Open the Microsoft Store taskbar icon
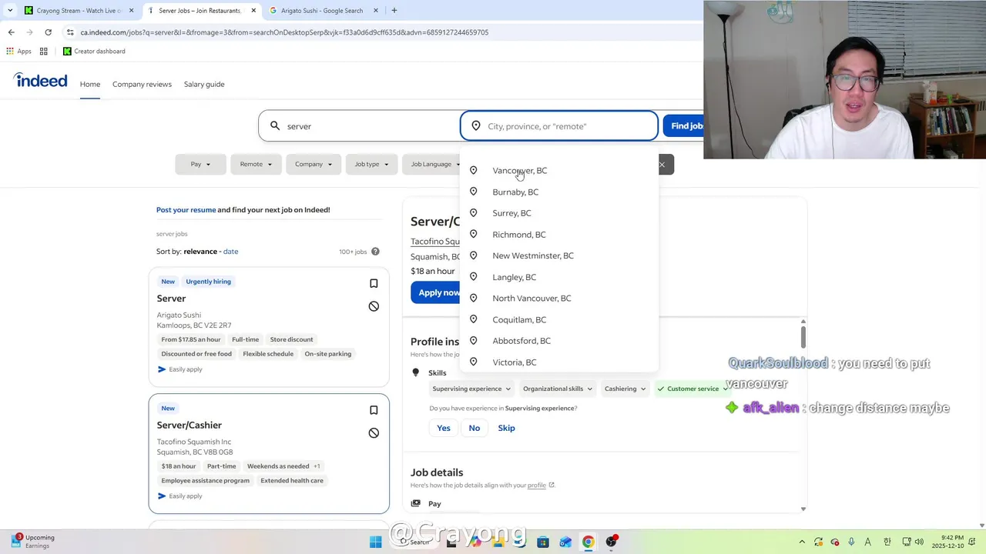 pos(543,542)
